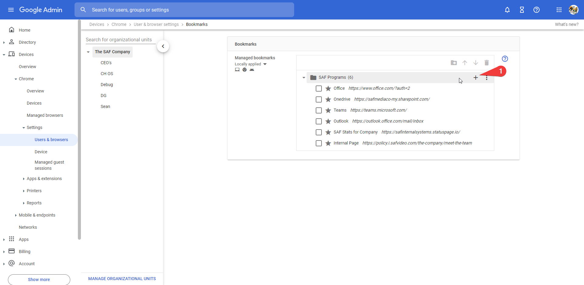
Task: Open SAF Programs more options menu
Action: (487, 78)
